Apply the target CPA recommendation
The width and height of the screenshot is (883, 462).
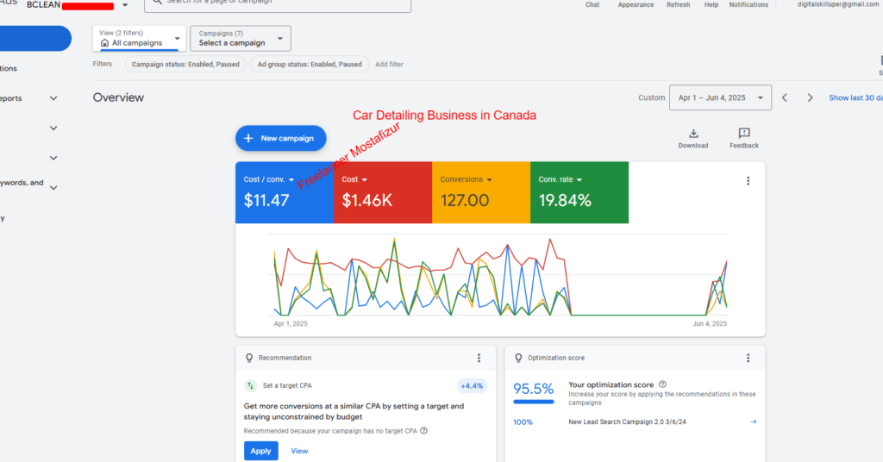pos(260,451)
